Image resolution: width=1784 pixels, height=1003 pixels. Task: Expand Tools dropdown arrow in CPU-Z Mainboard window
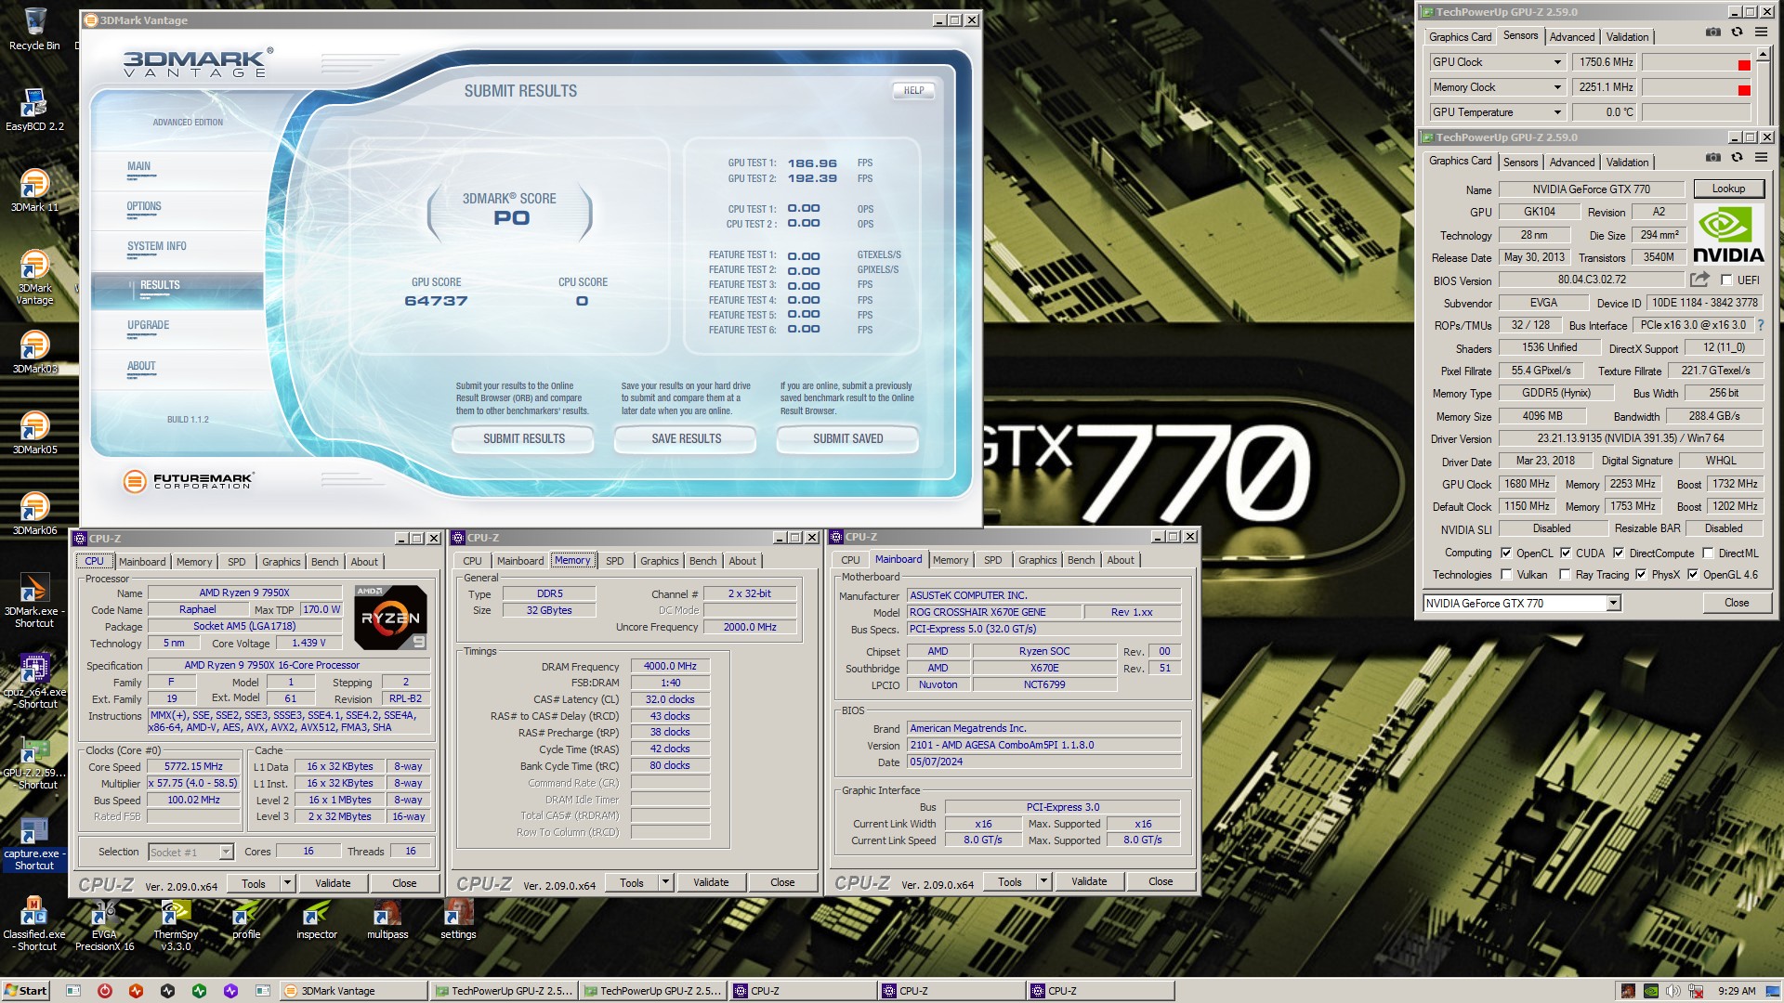[1043, 881]
